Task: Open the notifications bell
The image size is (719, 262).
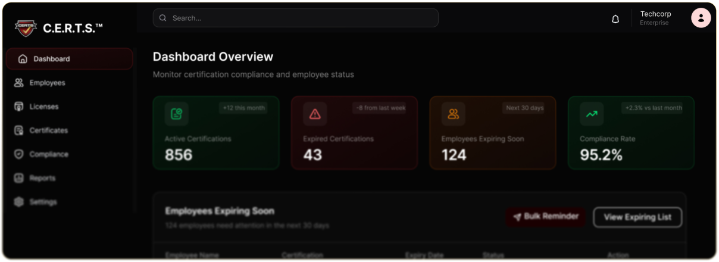Action: point(615,19)
